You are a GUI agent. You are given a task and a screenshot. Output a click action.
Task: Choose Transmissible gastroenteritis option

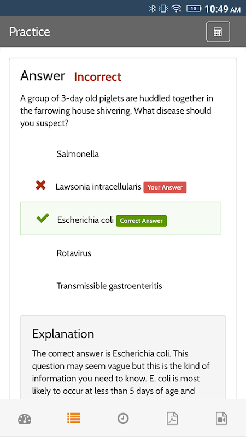(109, 286)
